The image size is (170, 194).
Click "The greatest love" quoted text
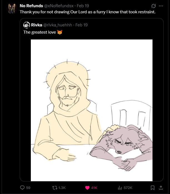tap(39, 32)
